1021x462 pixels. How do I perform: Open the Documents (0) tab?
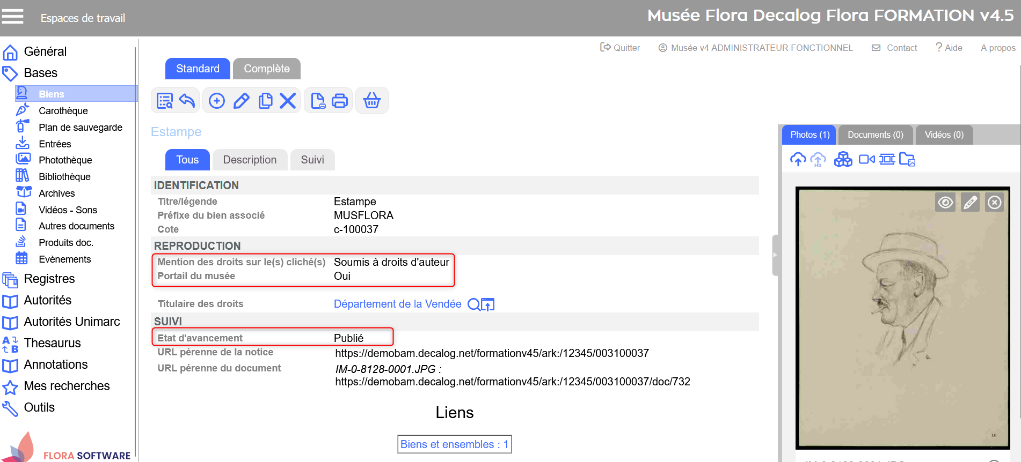click(875, 135)
